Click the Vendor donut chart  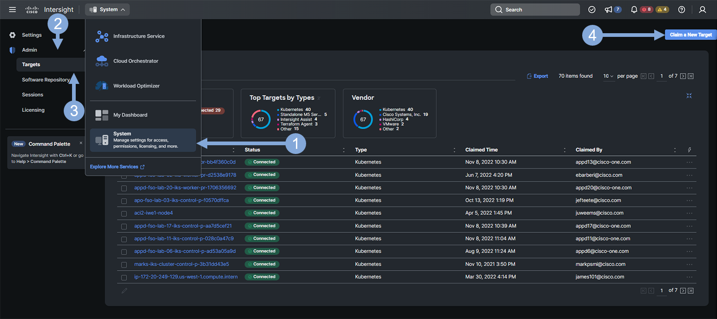coord(363,119)
